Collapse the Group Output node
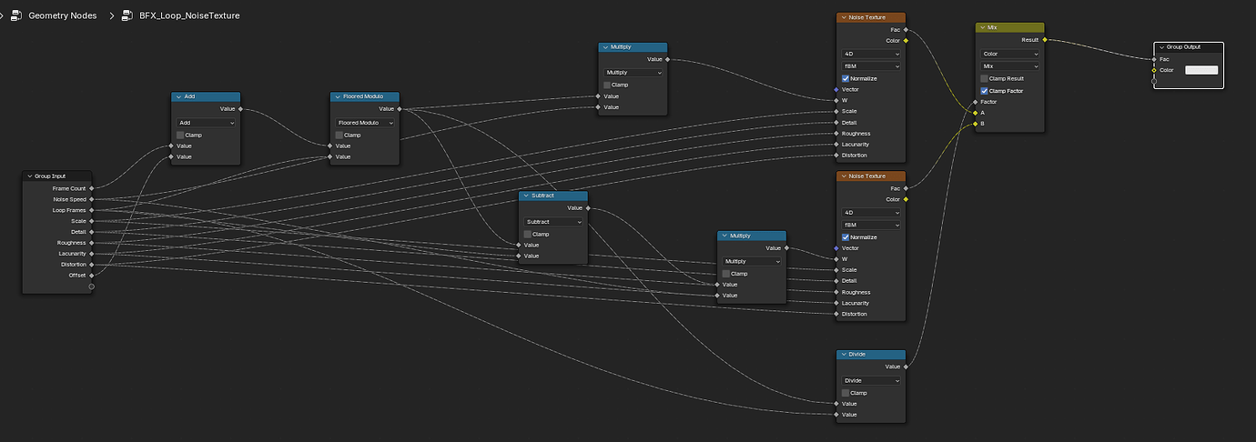1256x442 pixels. (x=1162, y=46)
